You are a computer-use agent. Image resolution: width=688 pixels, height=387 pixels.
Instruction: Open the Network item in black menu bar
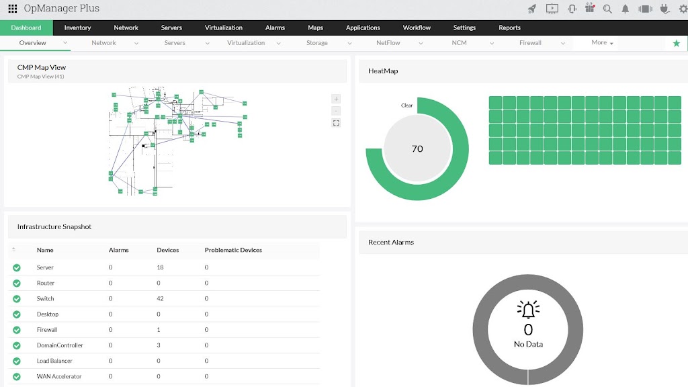pos(126,28)
